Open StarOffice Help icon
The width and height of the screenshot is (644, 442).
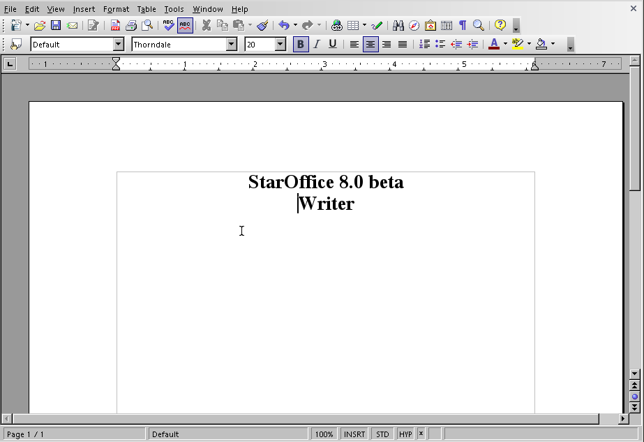click(500, 25)
